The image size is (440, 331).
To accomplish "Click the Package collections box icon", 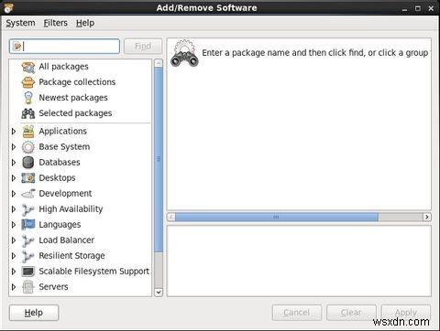I will [x=28, y=82].
